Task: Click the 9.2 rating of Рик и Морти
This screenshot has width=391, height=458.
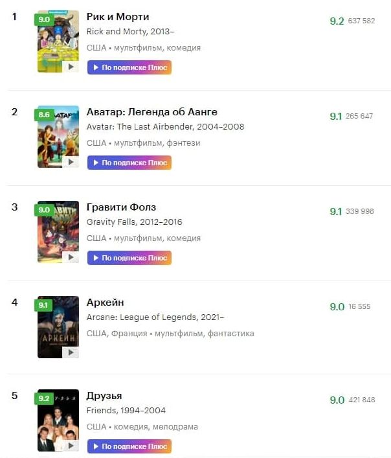Action: click(x=337, y=21)
